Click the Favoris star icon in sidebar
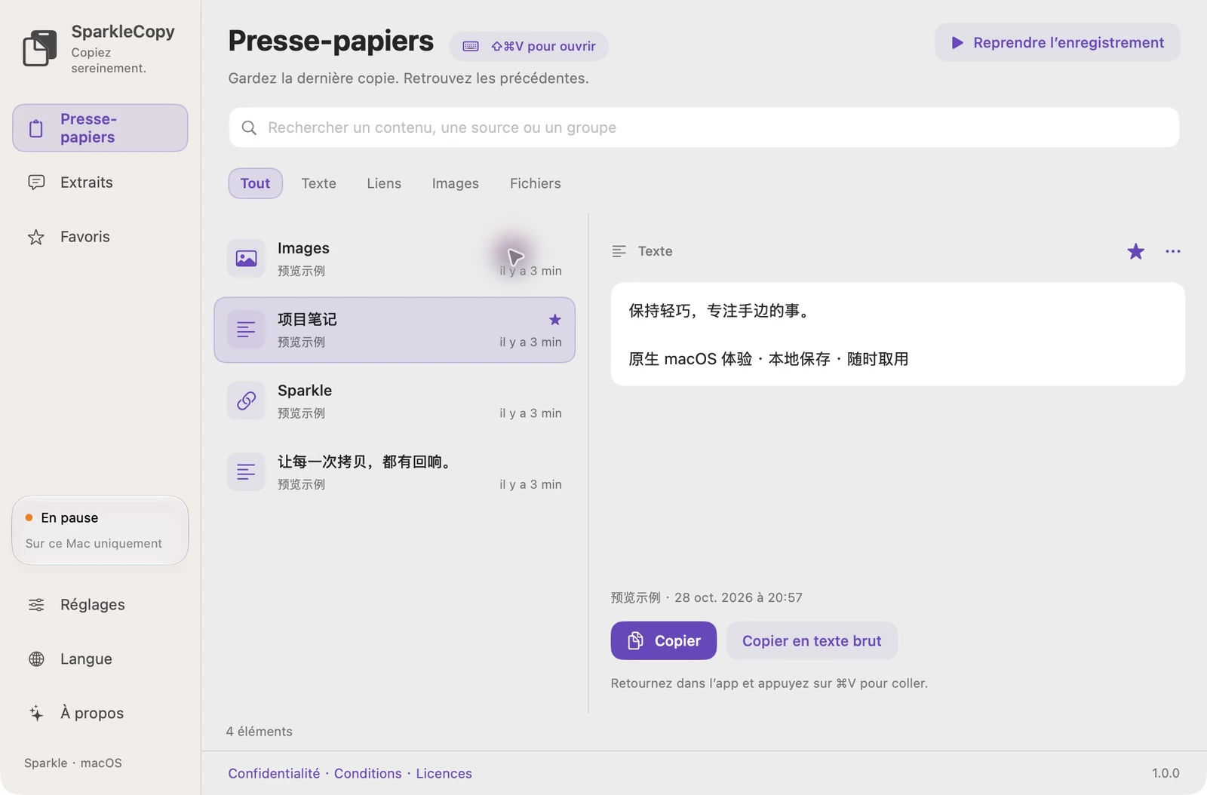The image size is (1207, 795). (36, 237)
